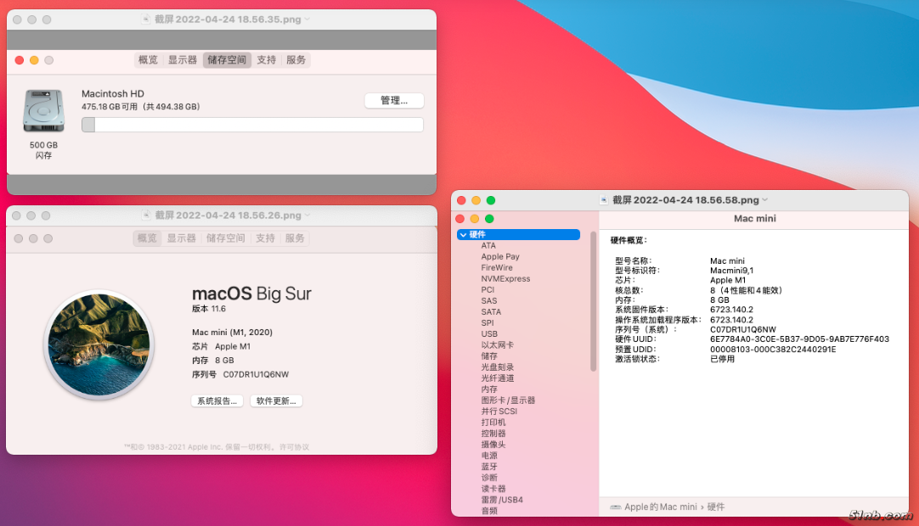Select 储存空间 tab in storage window
Viewport: 919px width, 526px height.
click(x=227, y=59)
